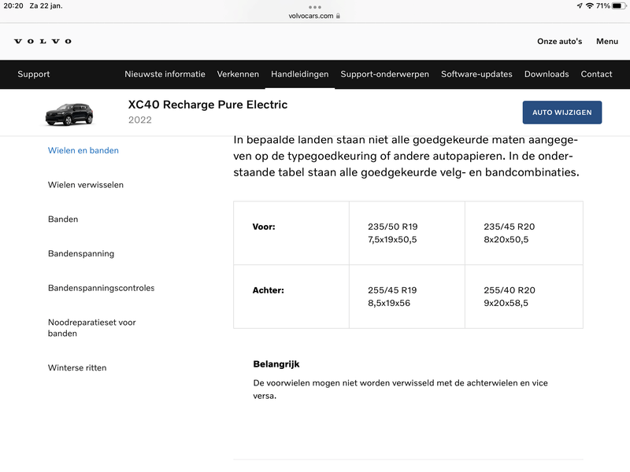Open the Menu in the header
630x472 pixels.
(606, 41)
